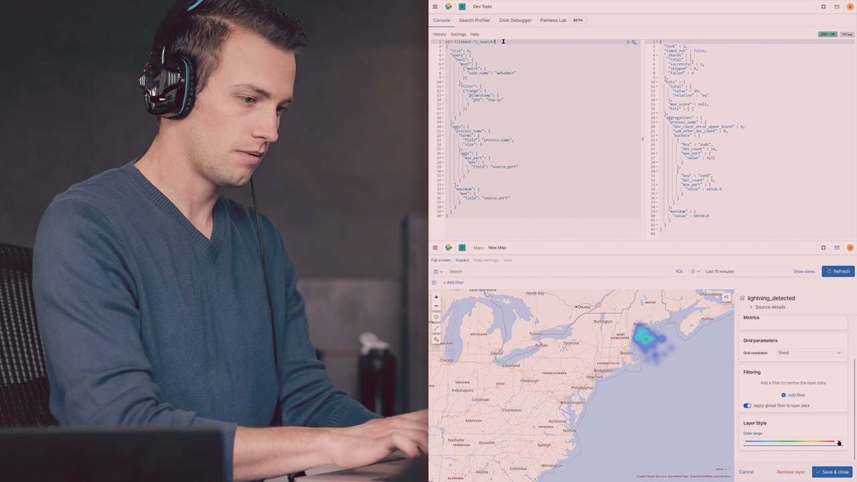Screen dimensions: 857x482
Task: Toggle Apply global filter to layer data
Action: (747, 406)
